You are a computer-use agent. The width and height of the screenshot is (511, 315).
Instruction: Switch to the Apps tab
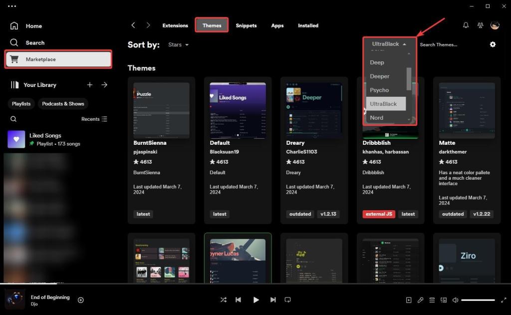point(277,25)
